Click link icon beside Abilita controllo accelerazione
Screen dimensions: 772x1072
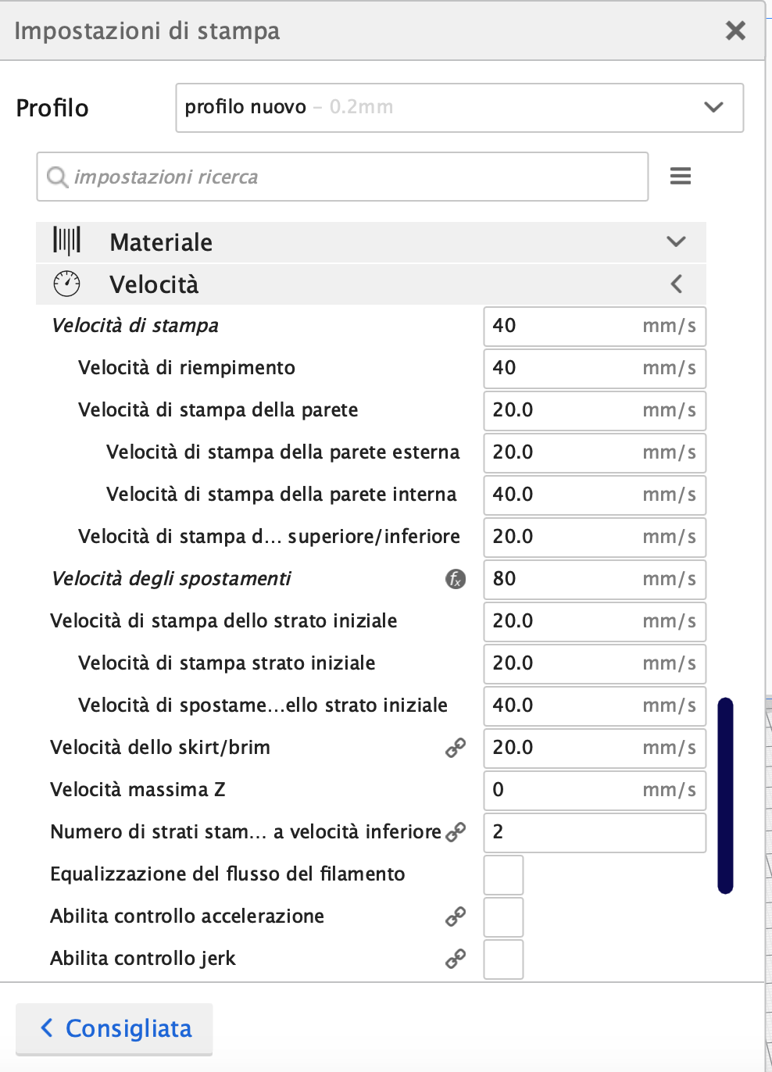click(456, 917)
